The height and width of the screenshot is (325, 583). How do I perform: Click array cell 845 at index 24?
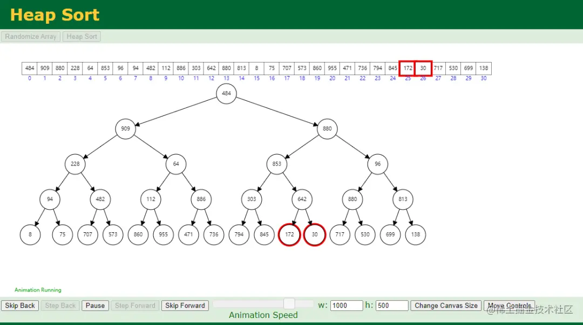click(x=392, y=68)
